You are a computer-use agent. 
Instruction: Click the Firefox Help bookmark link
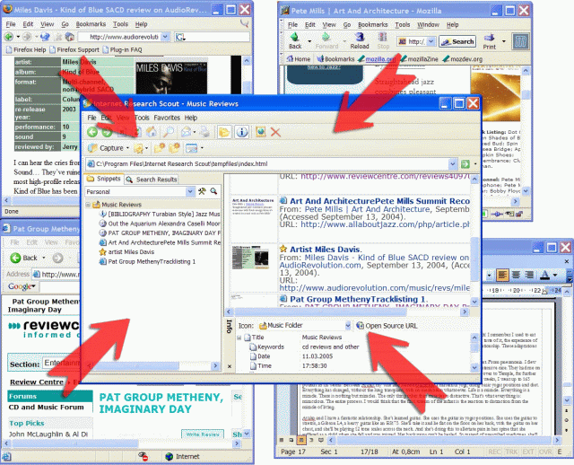(26, 50)
